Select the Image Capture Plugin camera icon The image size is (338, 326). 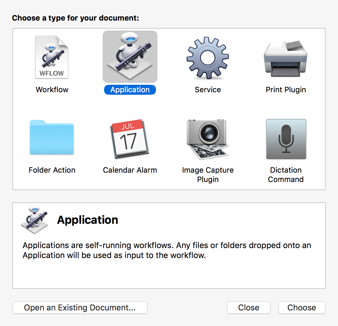[x=208, y=139]
